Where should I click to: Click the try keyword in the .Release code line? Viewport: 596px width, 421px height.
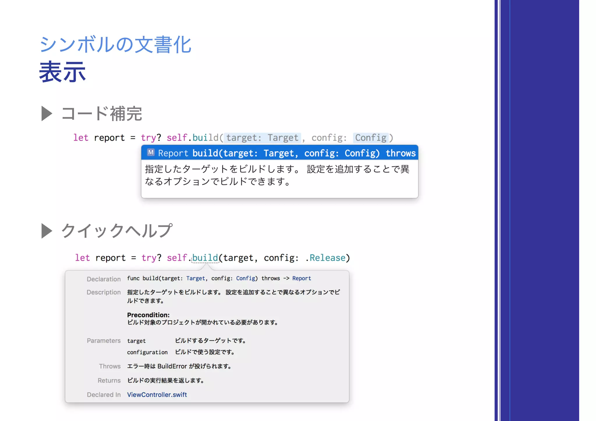(x=149, y=258)
